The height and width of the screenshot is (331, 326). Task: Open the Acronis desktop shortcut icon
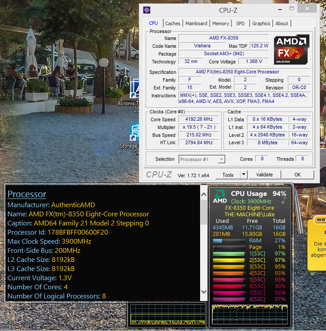(135, 89)
